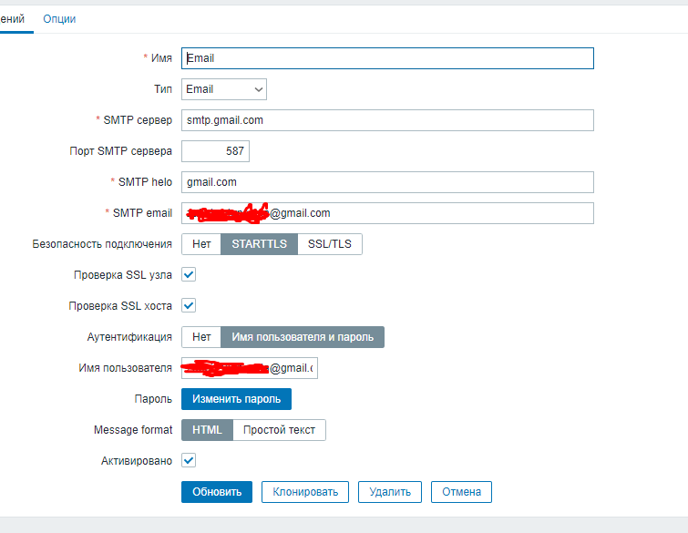Choose STARTTLS connection security
688x533 pixels.
tap(260, 244)
